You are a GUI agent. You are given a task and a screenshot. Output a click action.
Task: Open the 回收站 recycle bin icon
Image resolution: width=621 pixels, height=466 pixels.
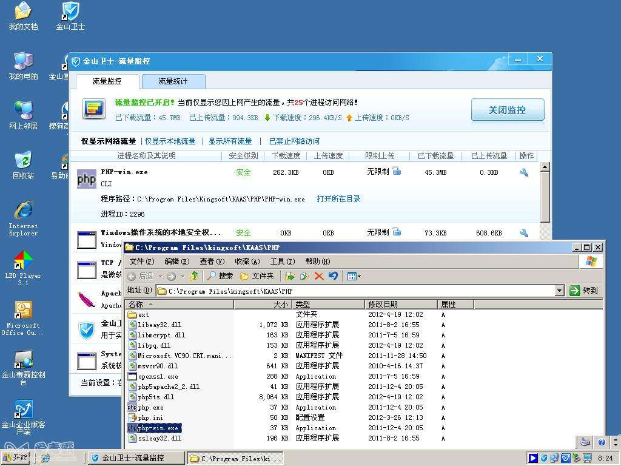(x=23, y=165)
